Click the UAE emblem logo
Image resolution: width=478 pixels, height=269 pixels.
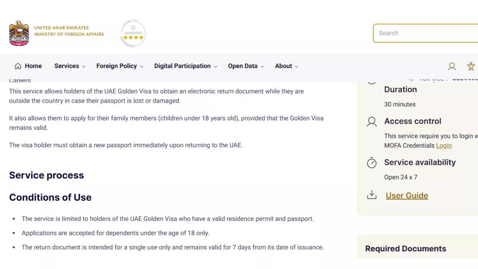pyautogui.click(x=19, y=33)
